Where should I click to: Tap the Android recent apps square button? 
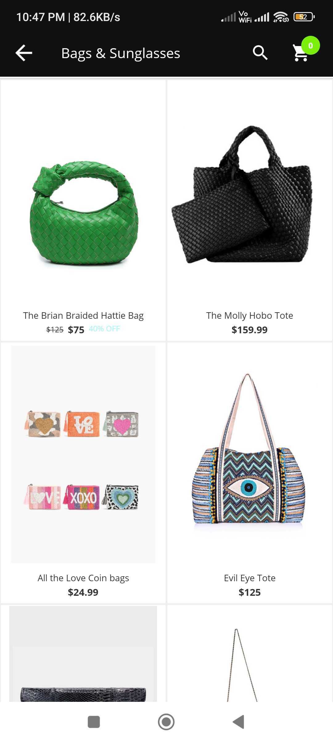pos(94,722)
